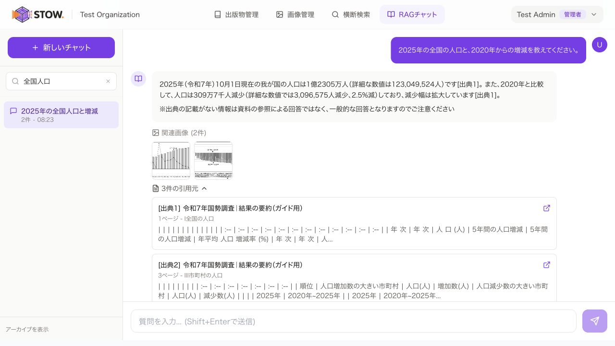The width and height of the screenshot is (615, 346).
Task: Select the RAGチャット tab
Action: tap(412, 14)
